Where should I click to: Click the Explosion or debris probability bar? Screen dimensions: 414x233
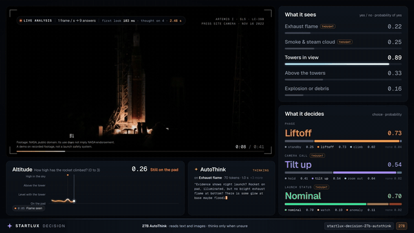[x=343, y=95]
